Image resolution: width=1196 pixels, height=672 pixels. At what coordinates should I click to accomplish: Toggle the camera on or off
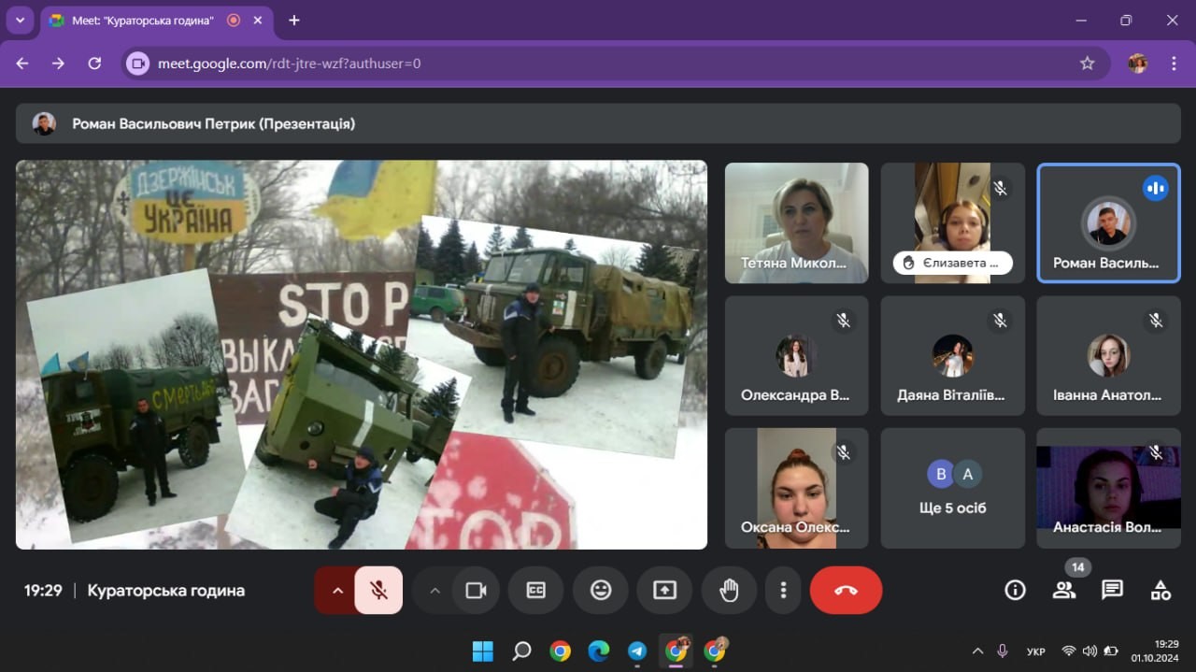tap(477, 591)
